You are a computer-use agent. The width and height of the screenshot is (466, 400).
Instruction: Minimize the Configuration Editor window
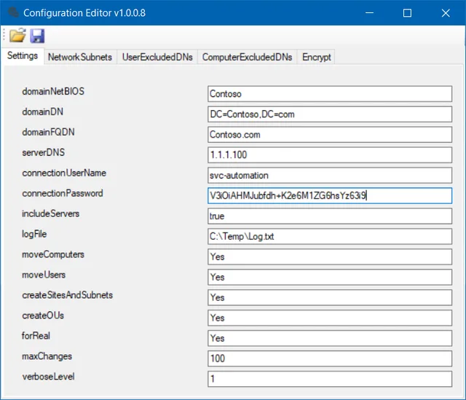coord(369,13)
